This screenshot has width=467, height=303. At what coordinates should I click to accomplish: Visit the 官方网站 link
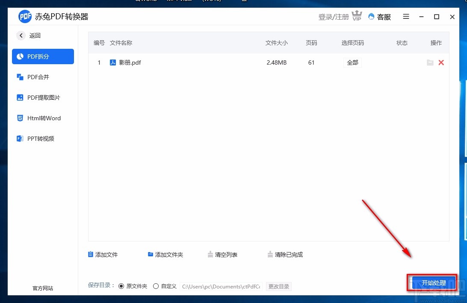point(42,288)
